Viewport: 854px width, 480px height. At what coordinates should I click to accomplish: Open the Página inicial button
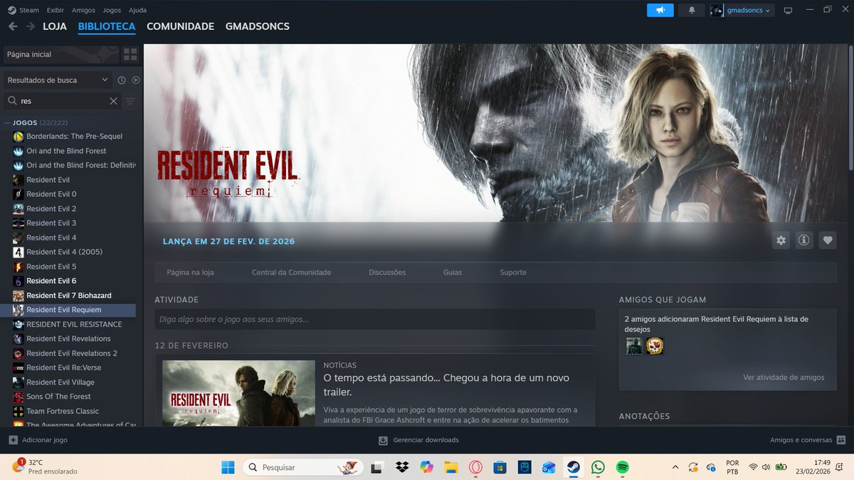[60, 55]
